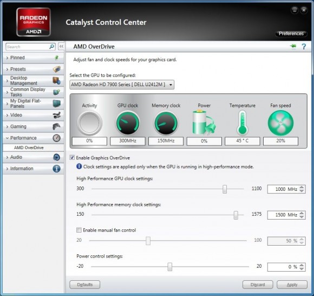Screen dimensions: 314x296
Task: Click the memory clock slider handle
Action: tap(236, 215)
